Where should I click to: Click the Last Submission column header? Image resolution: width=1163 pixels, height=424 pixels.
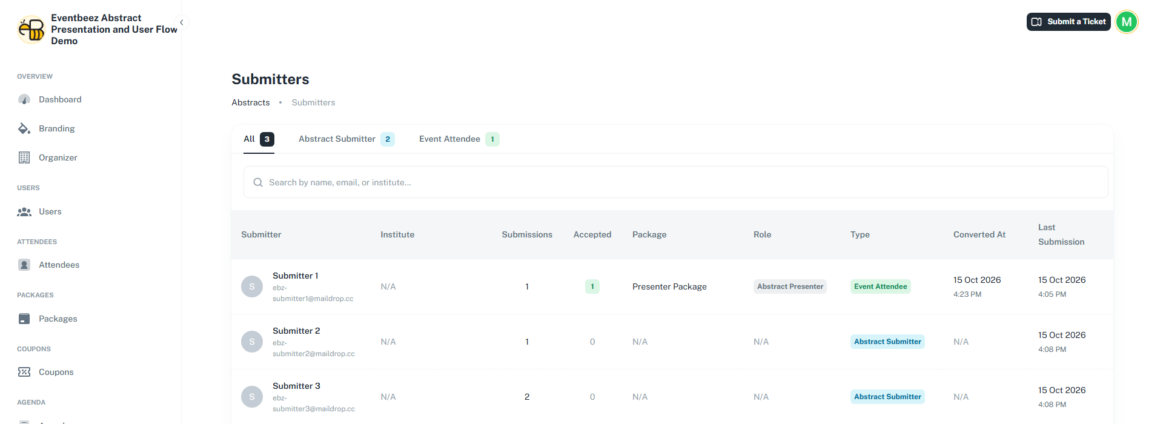click(x=1061, y=234)
